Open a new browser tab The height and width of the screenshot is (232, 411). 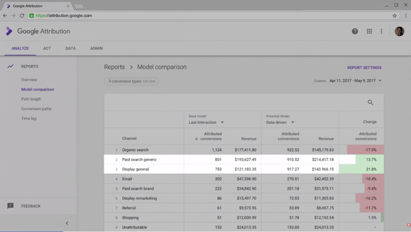[x=79, y=6]
